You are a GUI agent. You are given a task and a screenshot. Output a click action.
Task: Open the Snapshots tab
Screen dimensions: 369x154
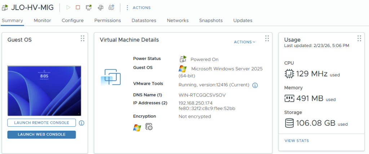click(211, 20)
